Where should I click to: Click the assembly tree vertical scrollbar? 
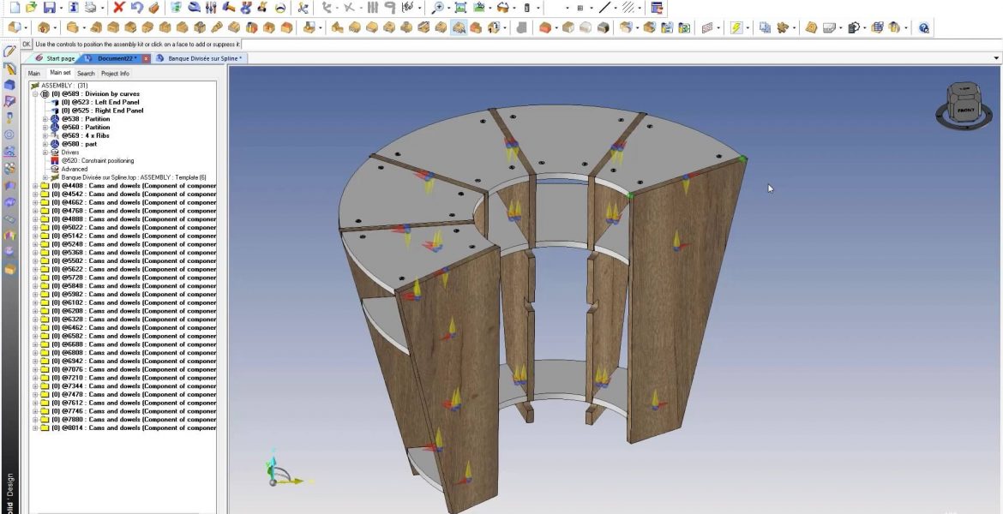221,257
